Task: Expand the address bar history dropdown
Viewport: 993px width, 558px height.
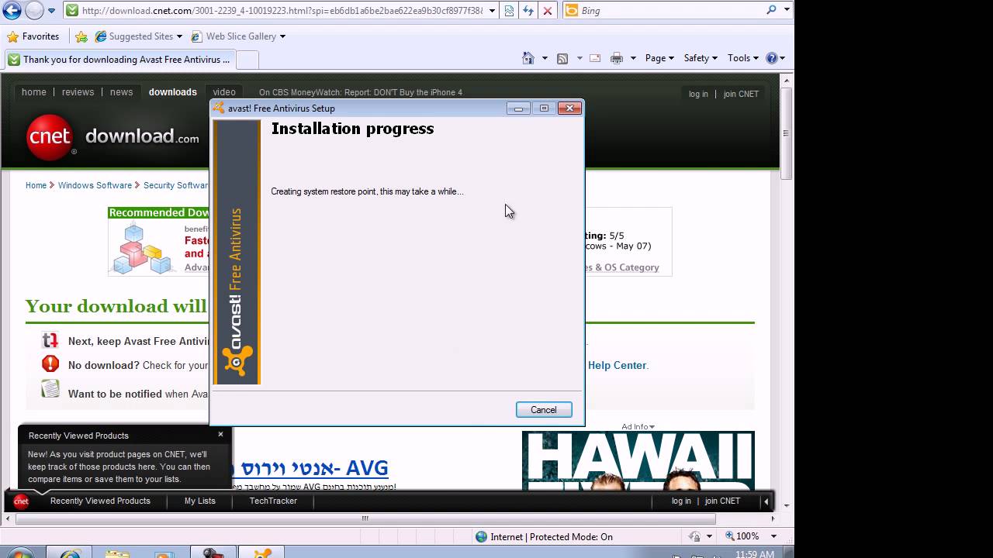Action: [492, 11]
